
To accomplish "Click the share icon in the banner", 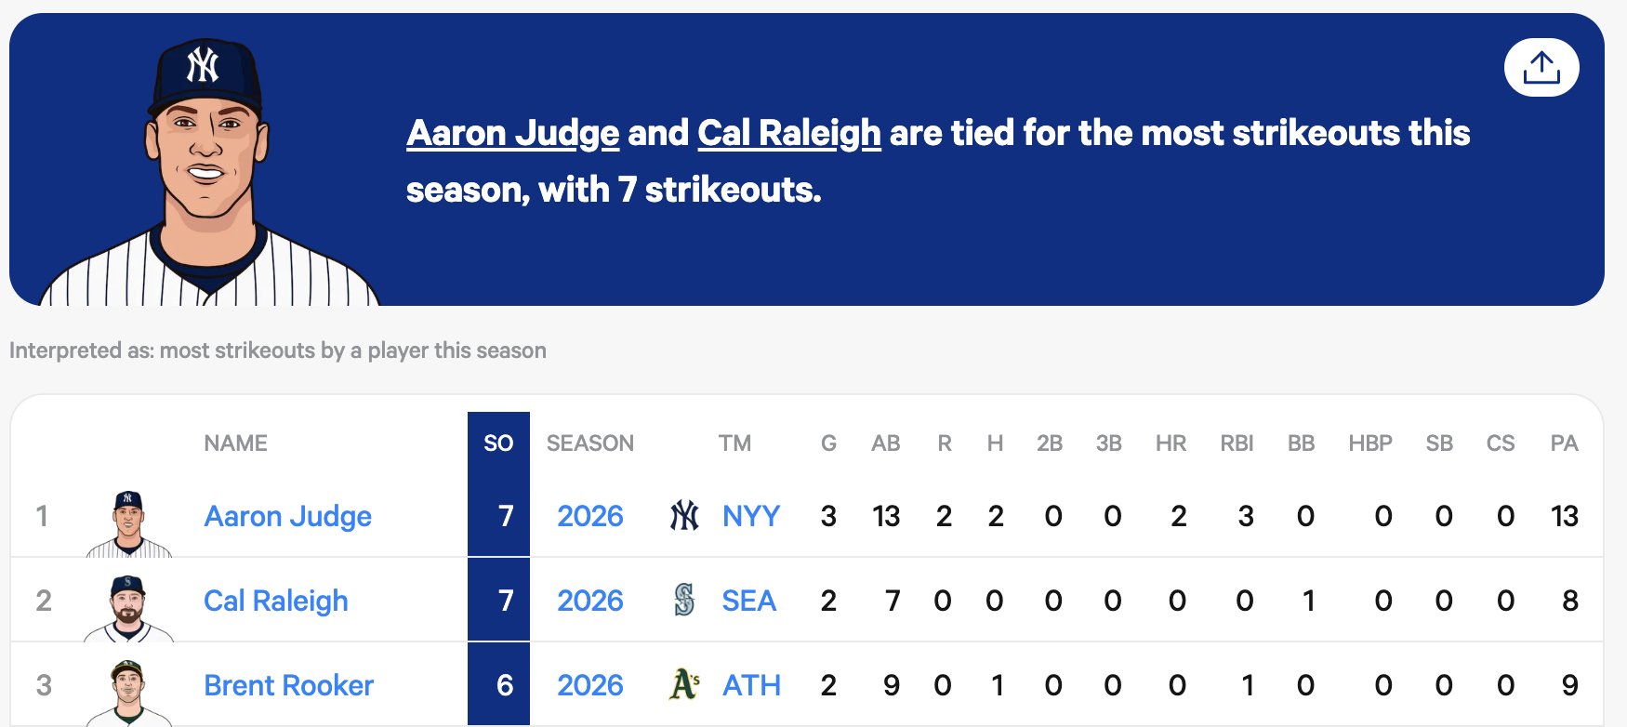I will tap(1541, 68).
